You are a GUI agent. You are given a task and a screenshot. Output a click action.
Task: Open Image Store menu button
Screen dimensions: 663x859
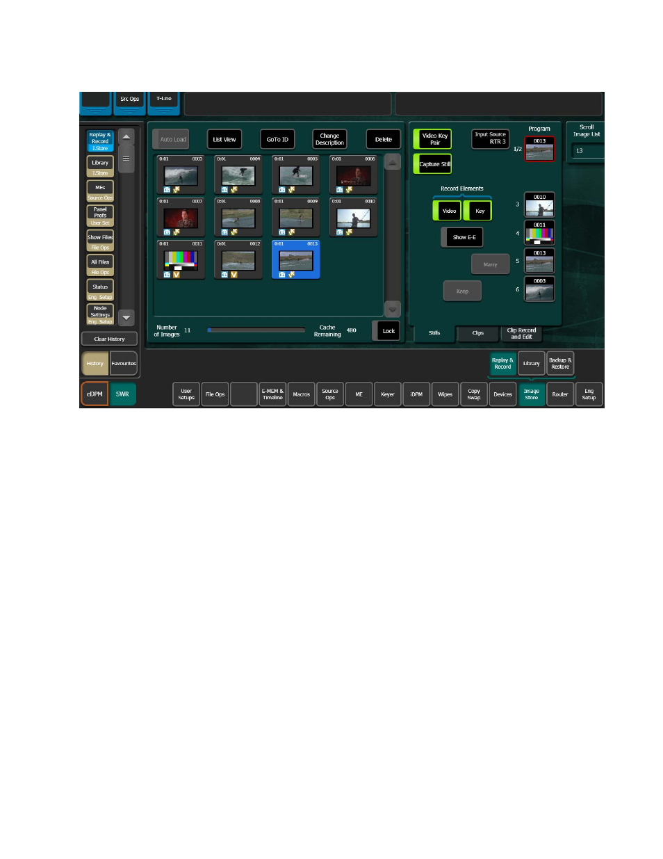click(x=532, y=394)
